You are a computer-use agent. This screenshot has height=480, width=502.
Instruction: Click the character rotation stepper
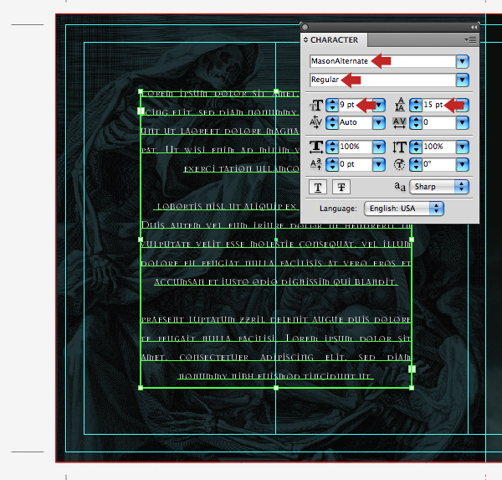pyautogui.click(x=416, y=165)
